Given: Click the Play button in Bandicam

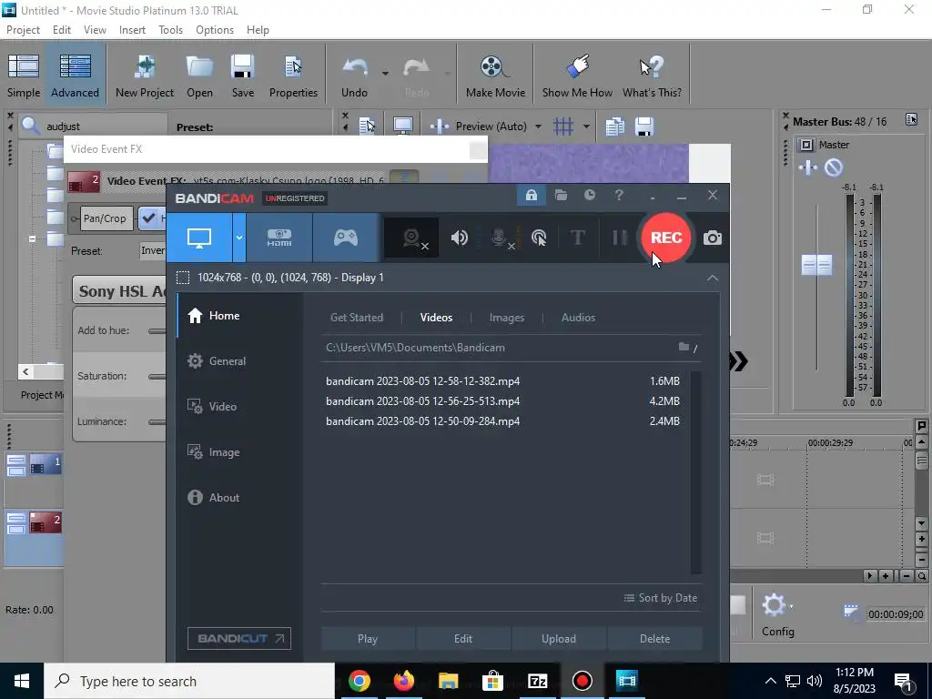Looking at the screenshot, I should (368, 638).
